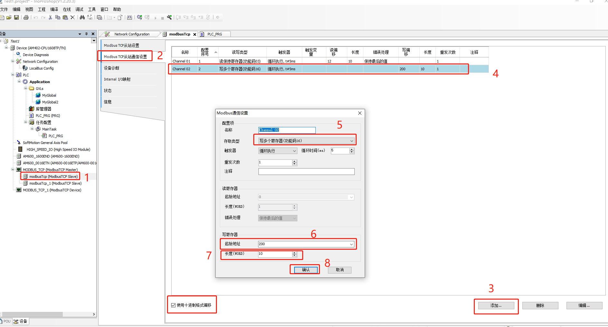Click the 注释 text field

click(x=306, y=171)
